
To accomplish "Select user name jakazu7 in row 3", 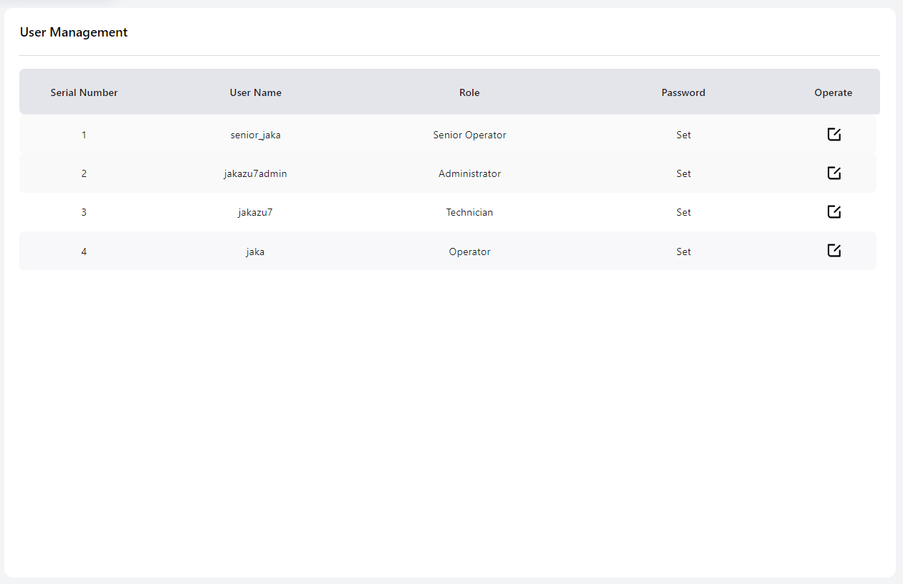I will tap(255, 212).
